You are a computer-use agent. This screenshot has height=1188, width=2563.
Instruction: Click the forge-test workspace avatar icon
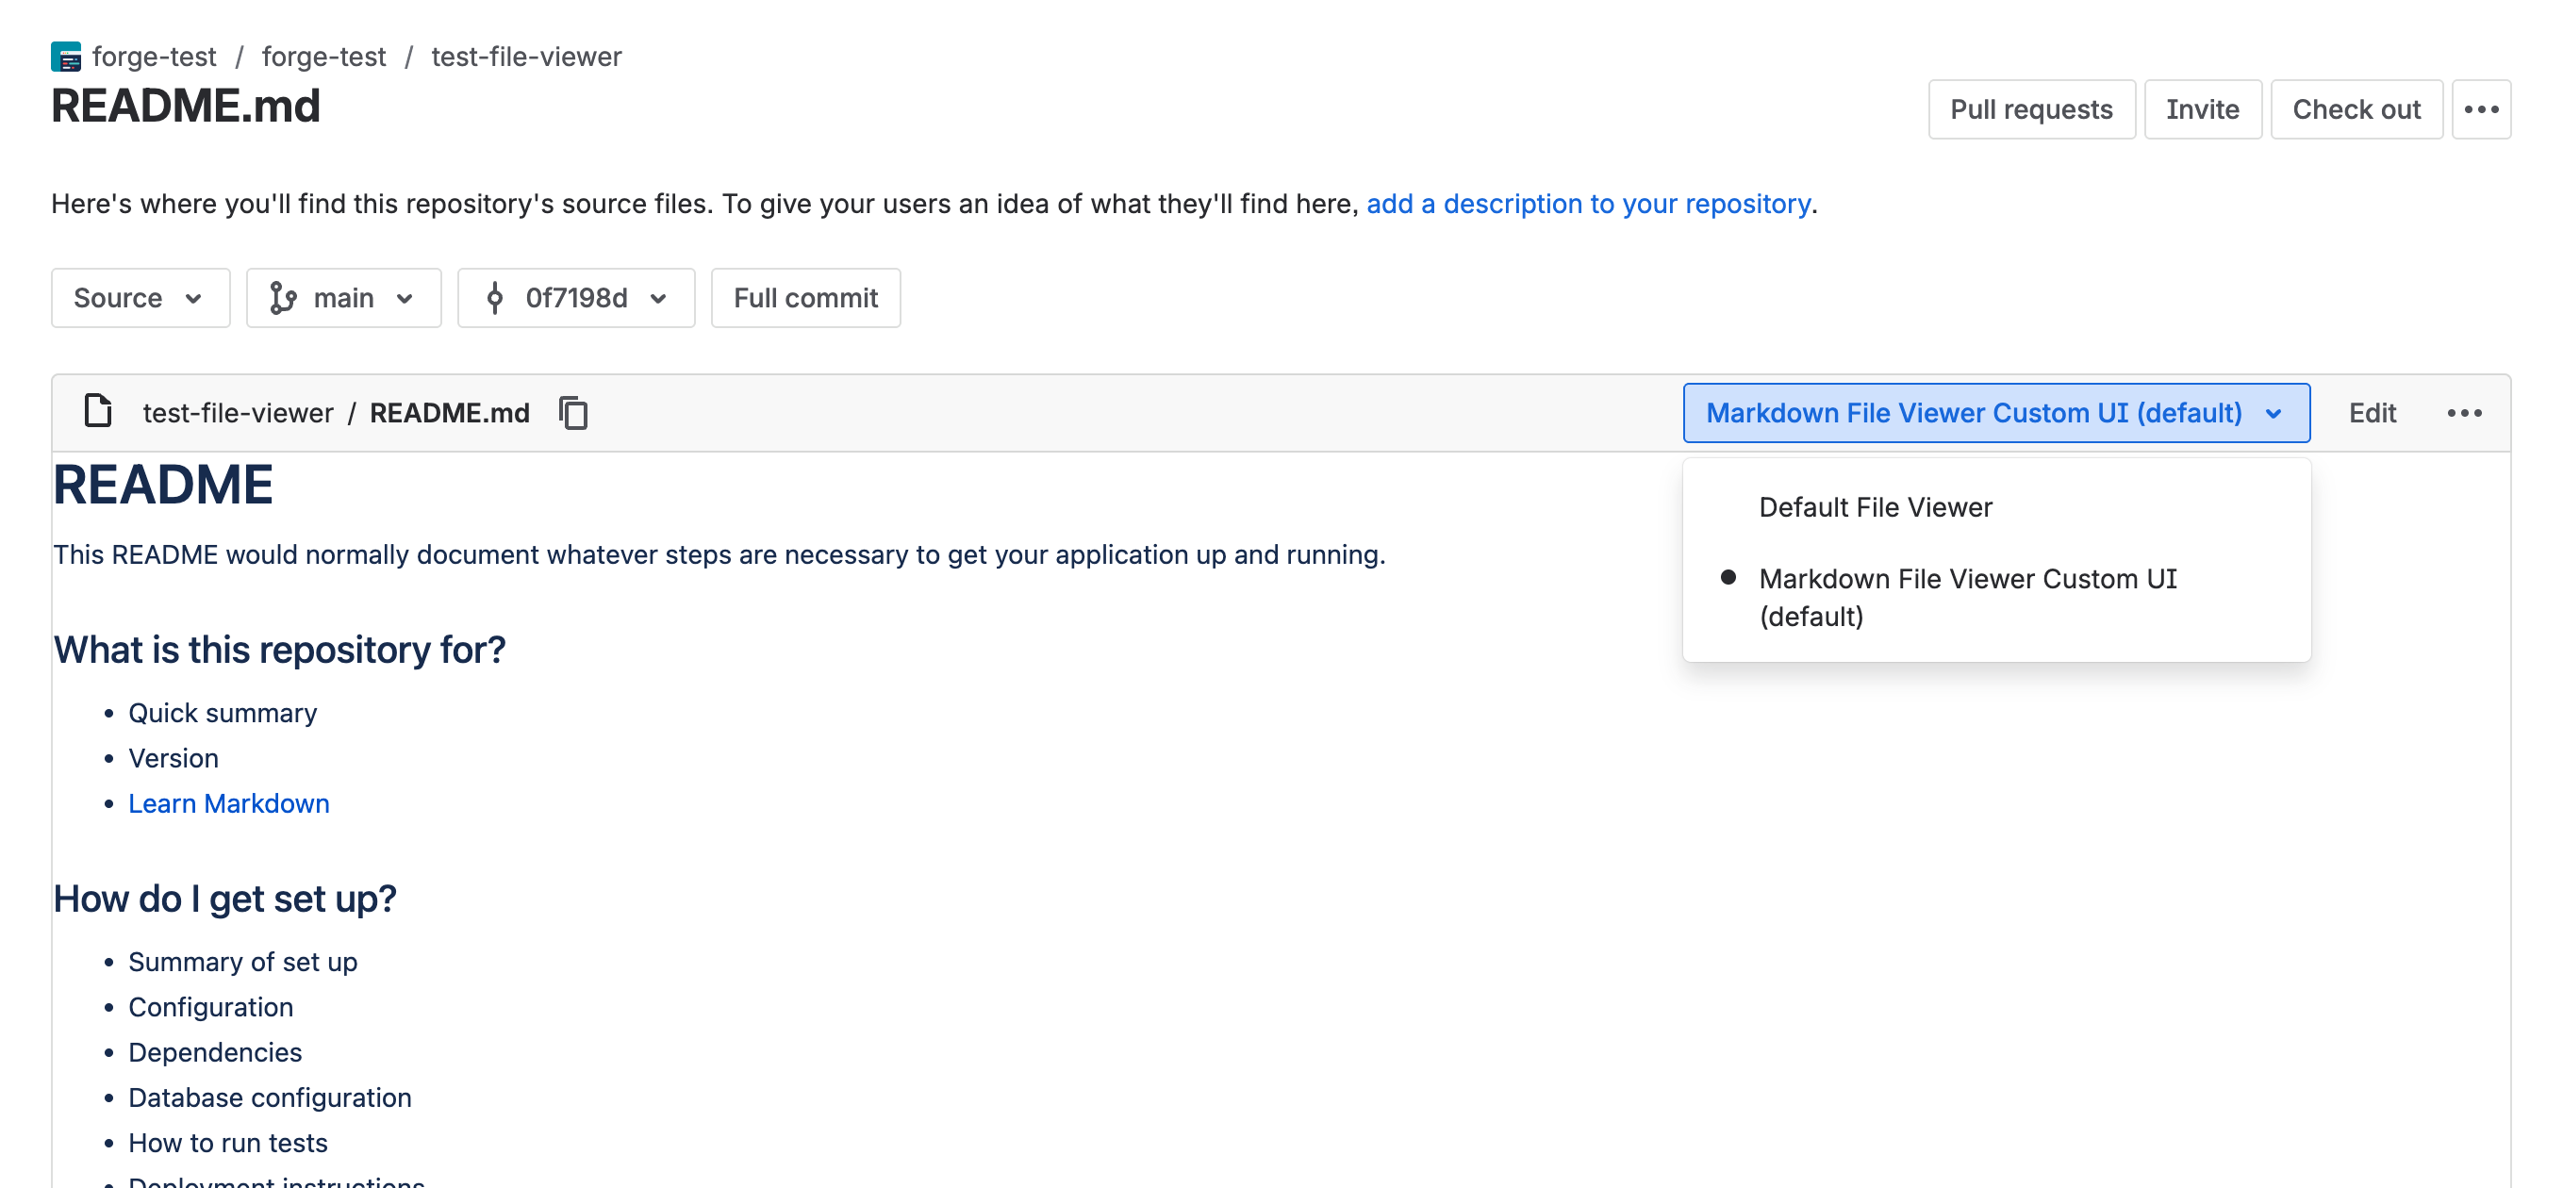point(66,57)
